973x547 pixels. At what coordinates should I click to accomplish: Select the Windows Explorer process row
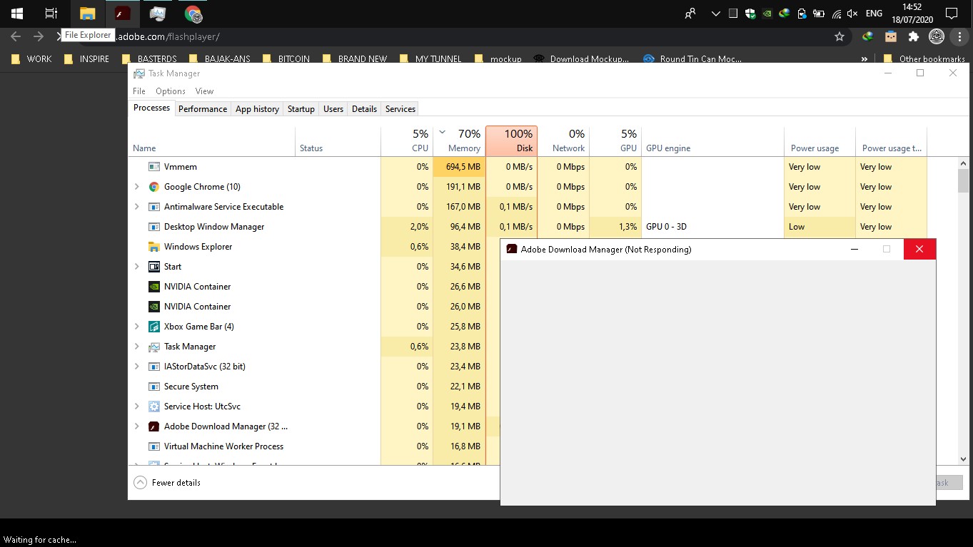coord(314,247)
